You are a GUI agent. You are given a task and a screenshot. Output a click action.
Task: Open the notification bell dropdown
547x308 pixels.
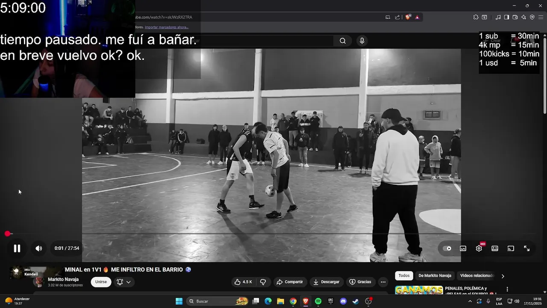tap(124, 282)
